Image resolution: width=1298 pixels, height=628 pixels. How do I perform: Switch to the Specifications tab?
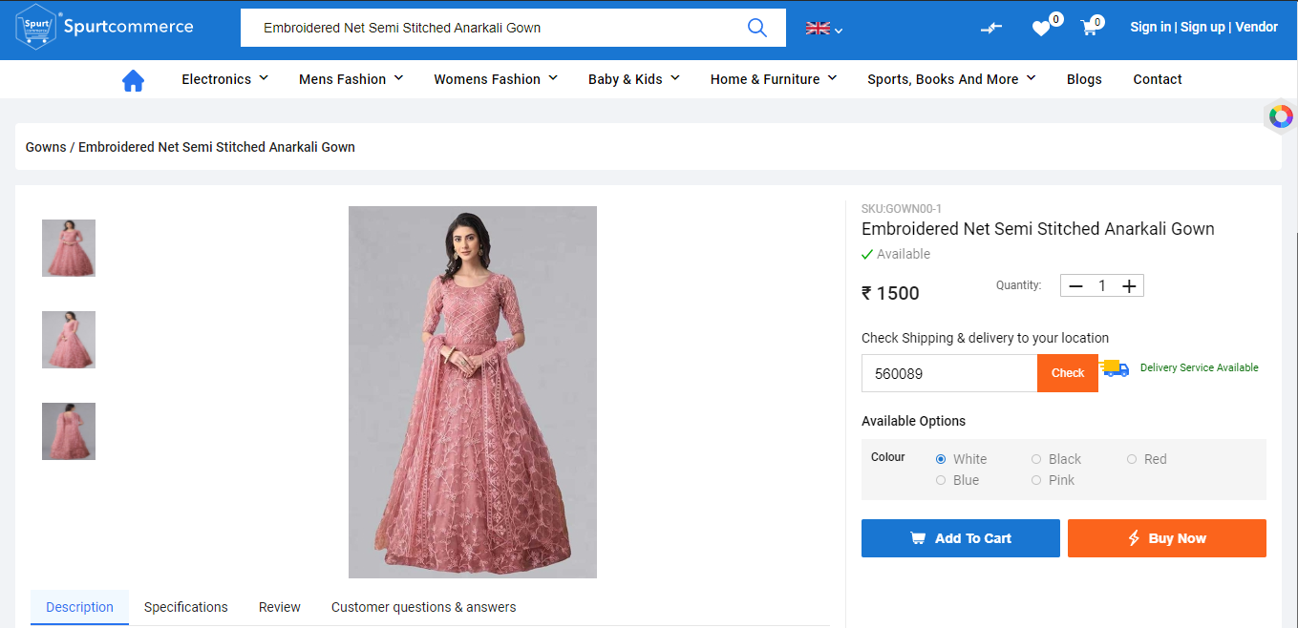point(185,607)
